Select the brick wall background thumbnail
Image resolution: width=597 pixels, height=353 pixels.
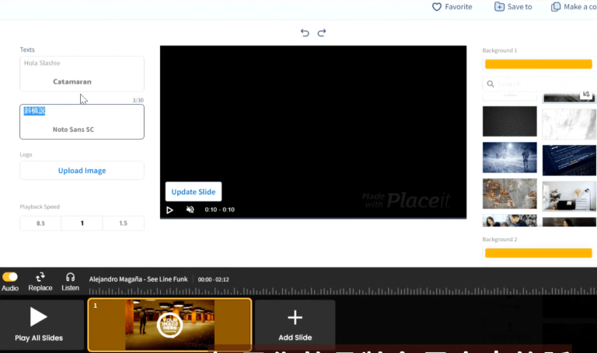[x=510, y=194]
